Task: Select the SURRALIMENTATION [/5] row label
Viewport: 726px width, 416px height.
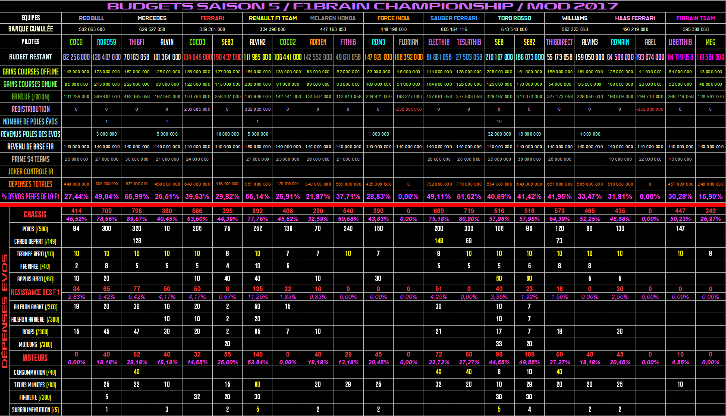Action: pos(35,410)
